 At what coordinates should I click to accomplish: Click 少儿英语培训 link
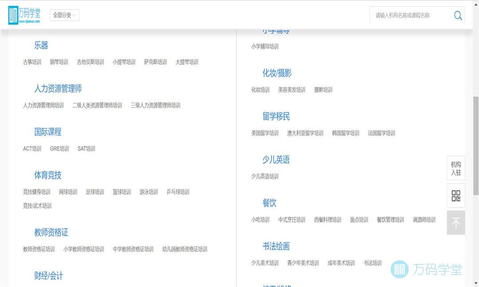tap(265, 176)
